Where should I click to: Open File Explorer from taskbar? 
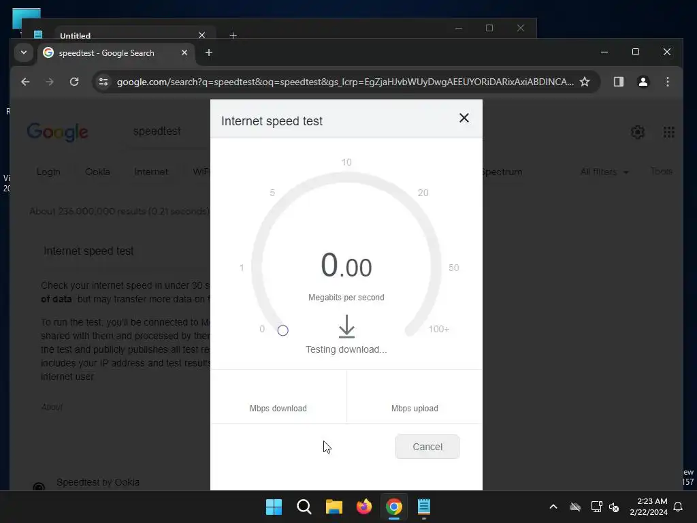334,507
